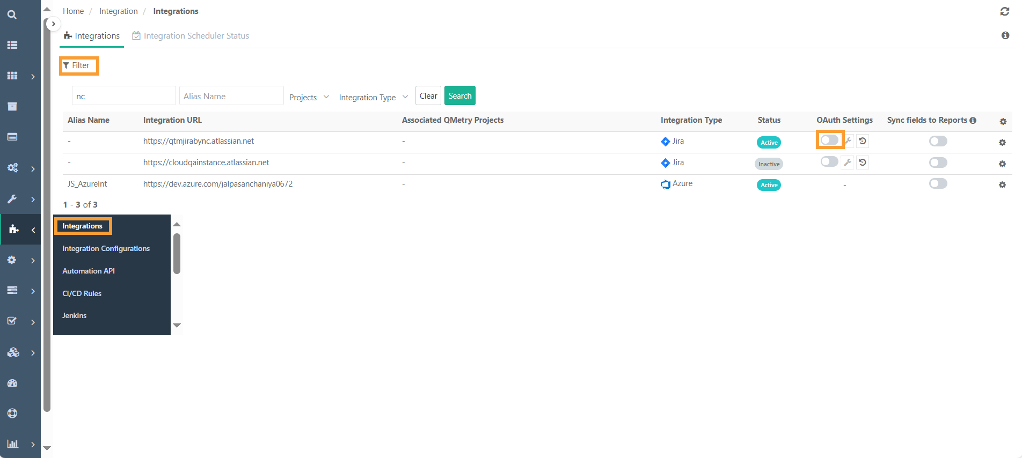Open the table rows sidebar icon
The height and width of the screenshot is (458, 1022).
point(12,137)
